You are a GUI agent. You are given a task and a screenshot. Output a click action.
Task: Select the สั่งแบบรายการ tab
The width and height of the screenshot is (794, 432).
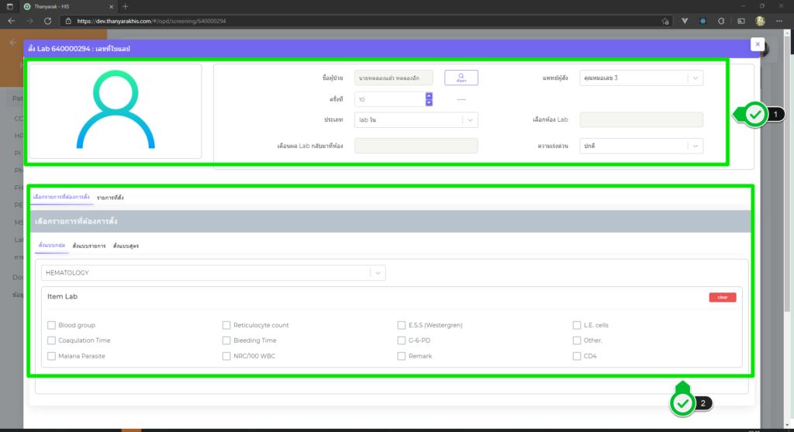pyautogui.click(x=88, y=246)
